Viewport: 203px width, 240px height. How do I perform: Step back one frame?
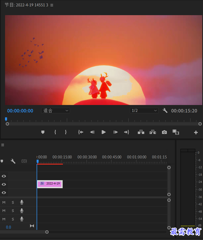92,132
